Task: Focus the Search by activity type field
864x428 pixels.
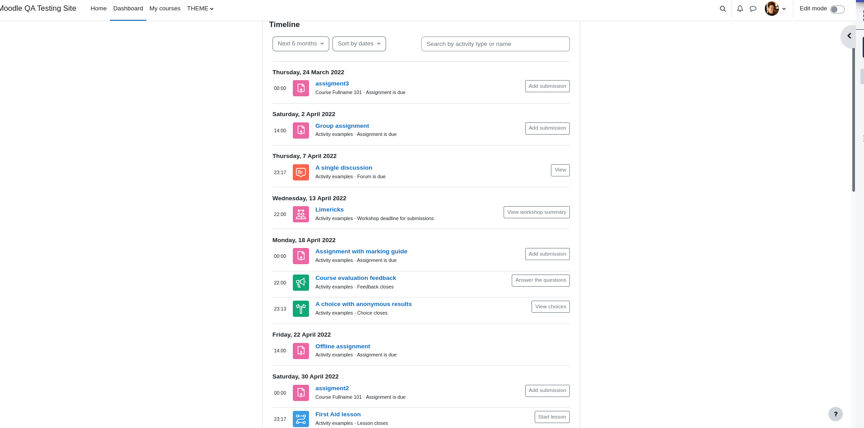Action: point(495,44)
